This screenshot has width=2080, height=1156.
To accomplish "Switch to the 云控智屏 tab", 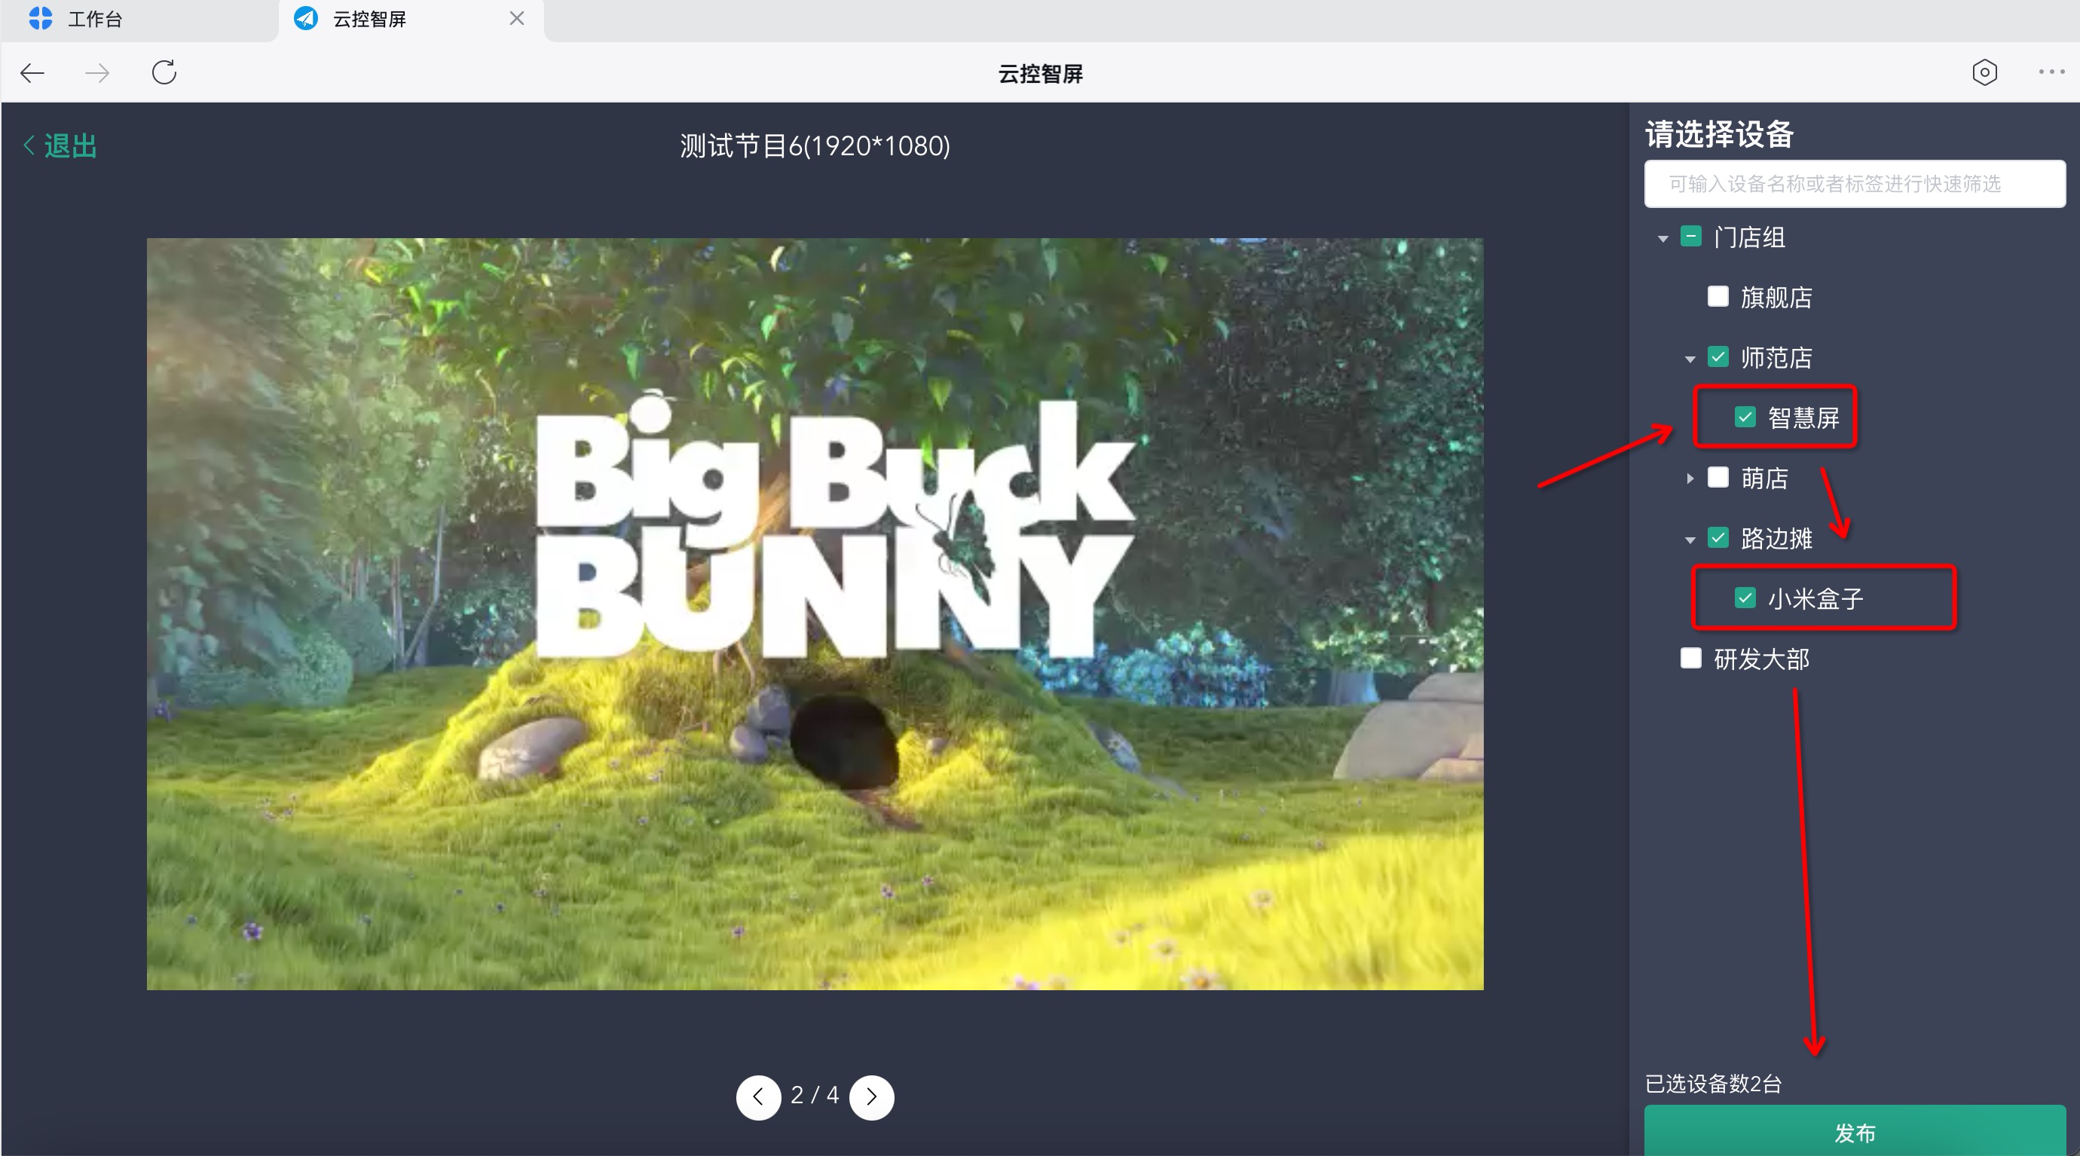I will click(411, 20).
